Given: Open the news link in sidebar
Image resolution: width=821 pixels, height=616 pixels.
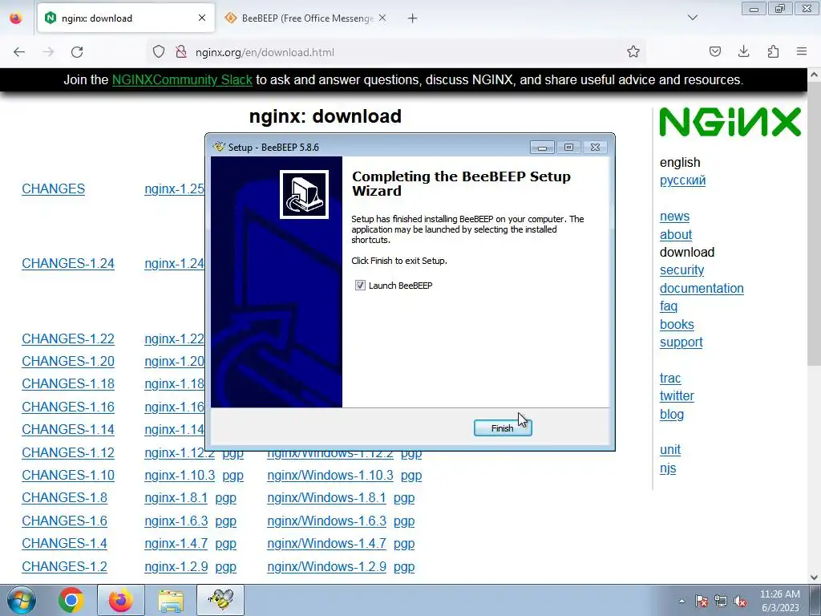Looking at the screenshot, I should coord(674,217).
